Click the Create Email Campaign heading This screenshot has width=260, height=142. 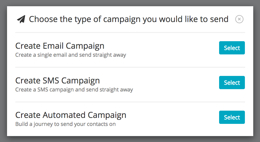tap(60, 46)
